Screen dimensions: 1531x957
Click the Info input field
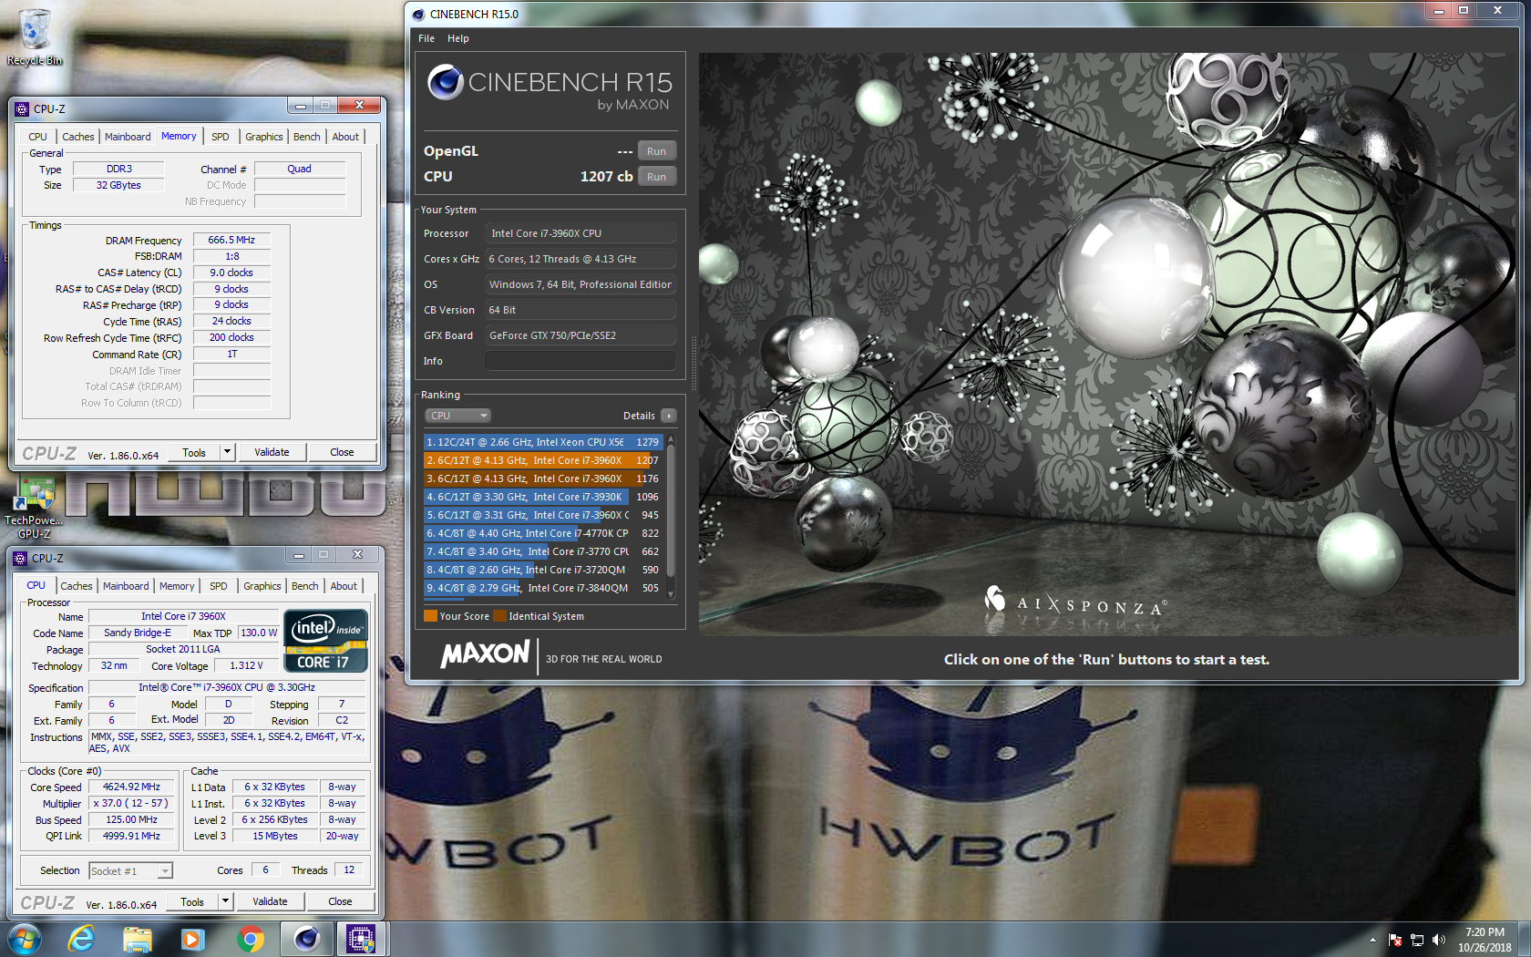tap(581, 361)
